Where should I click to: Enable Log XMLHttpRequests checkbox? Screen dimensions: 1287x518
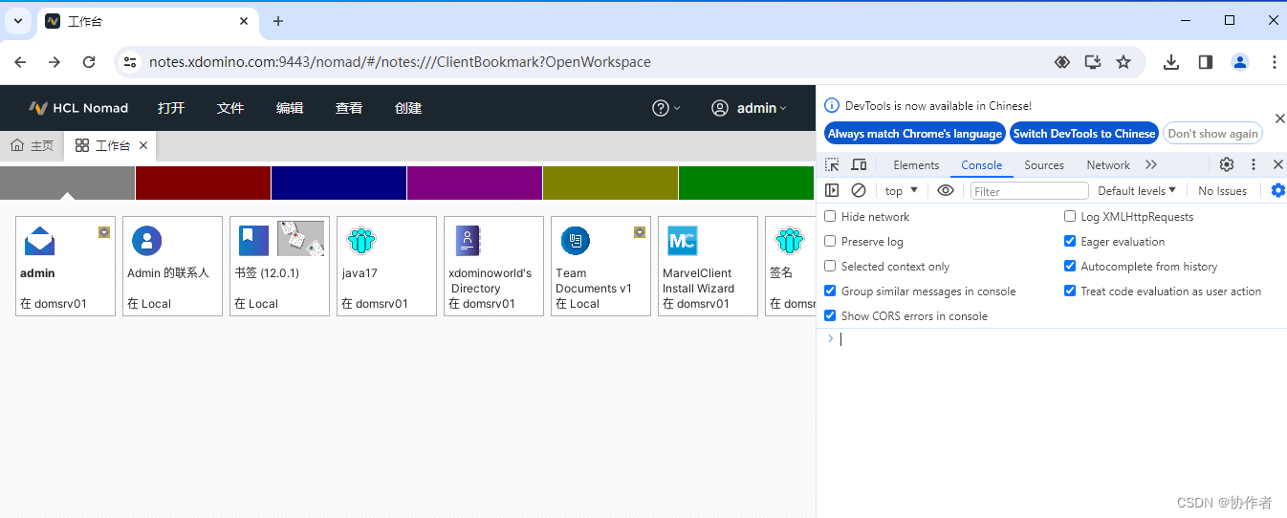tap(1070, 217)
